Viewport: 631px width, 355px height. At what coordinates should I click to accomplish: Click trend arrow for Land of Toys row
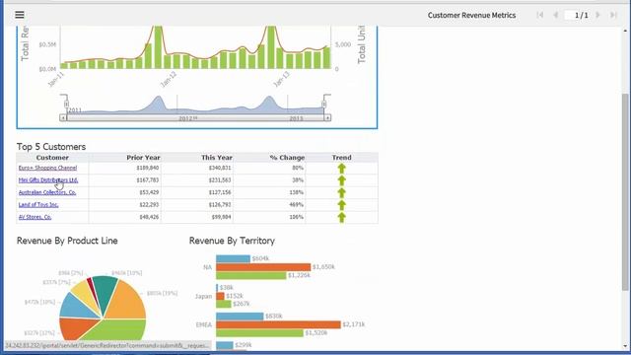pyautogui.click(x=342, y=205)
